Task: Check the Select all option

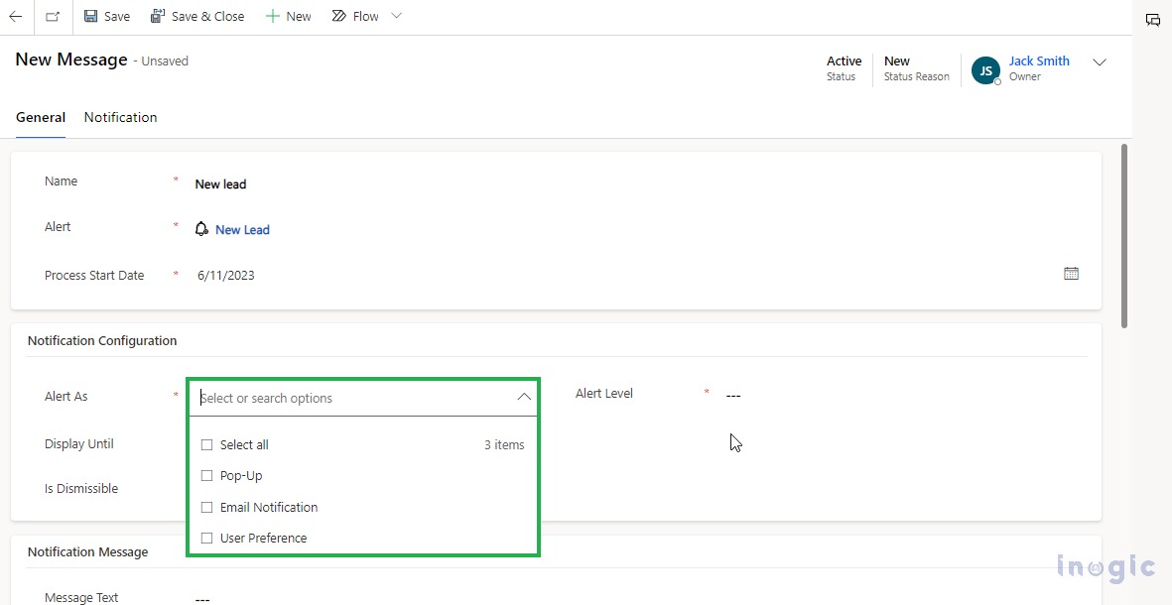Action: tap(207, 445)
